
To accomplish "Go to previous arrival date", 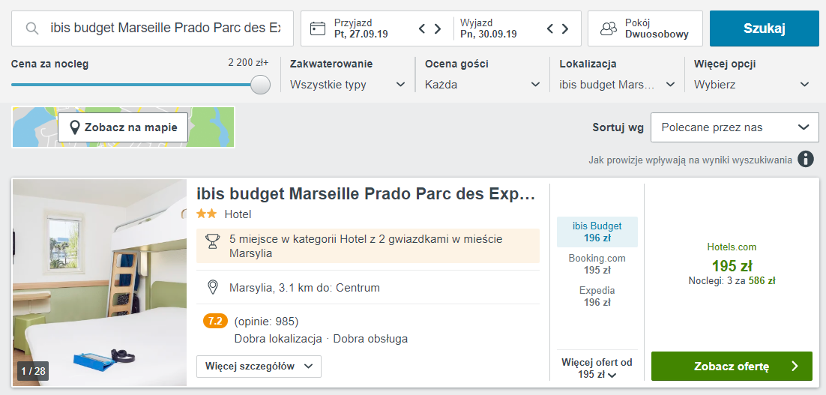I will click(x=422, y=29).
